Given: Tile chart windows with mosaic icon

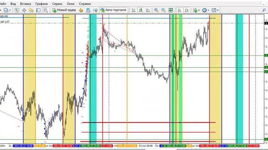Looking at the screenshot, I should tap(170, 10).
